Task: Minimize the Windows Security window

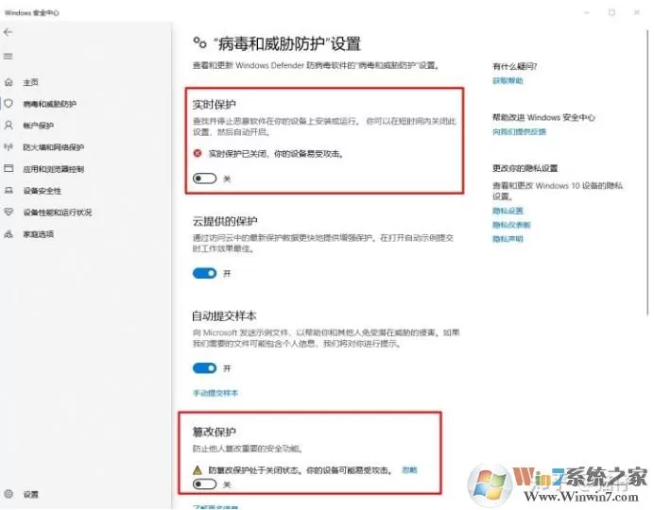Action: pos(587,12)
